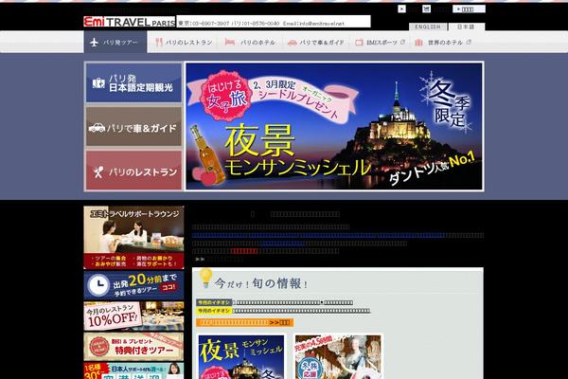This screenshot has width=568, height=379.
Task: Click red round stamp on 特典付きツアー banner
Action: coord(98,347)
